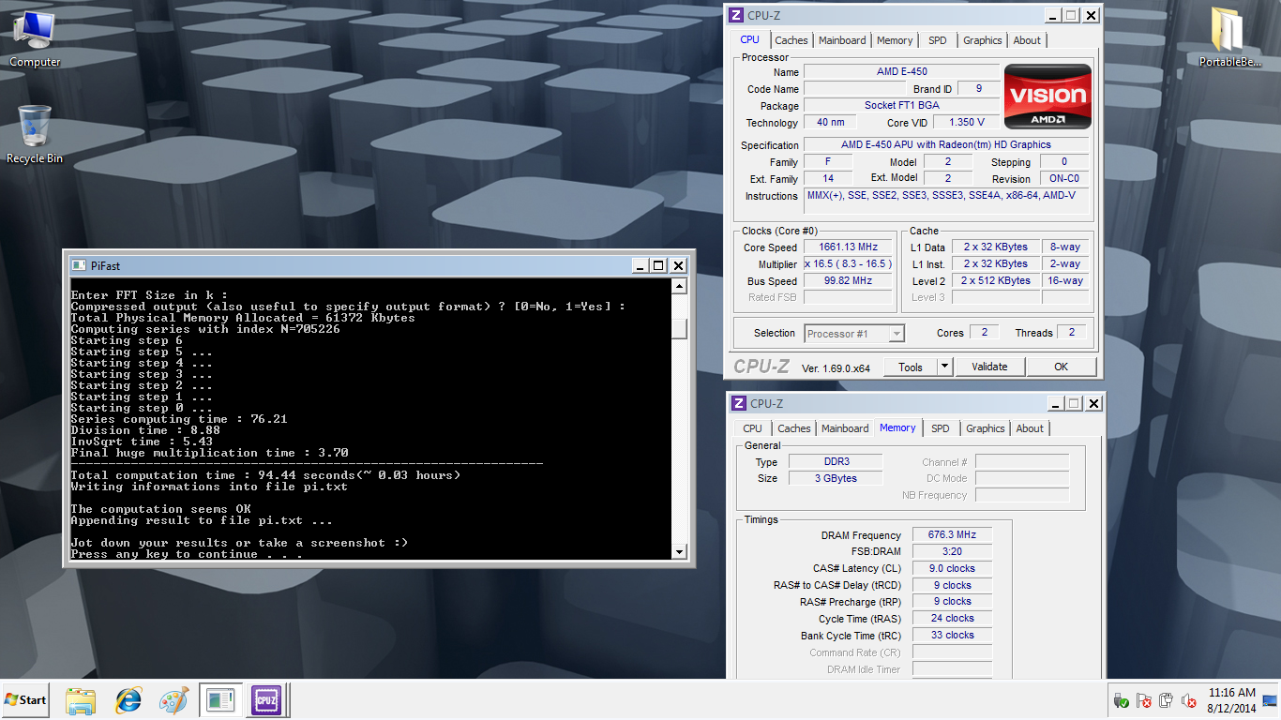Open About tab in upper CPU-Z window
The width and height of the screenshot is (1281, 720).
1027,40
